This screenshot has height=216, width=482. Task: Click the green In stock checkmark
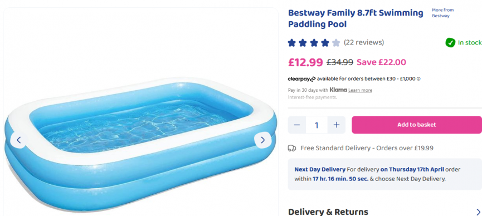tap(450, 43)
